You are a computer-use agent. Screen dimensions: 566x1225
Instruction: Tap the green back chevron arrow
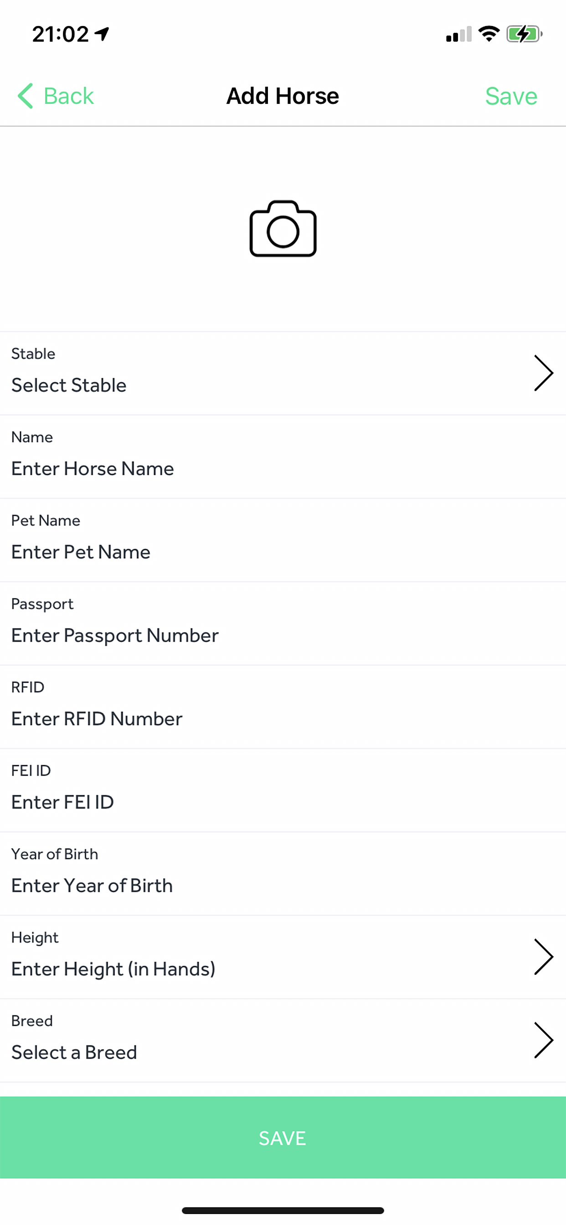coord(25,96)
